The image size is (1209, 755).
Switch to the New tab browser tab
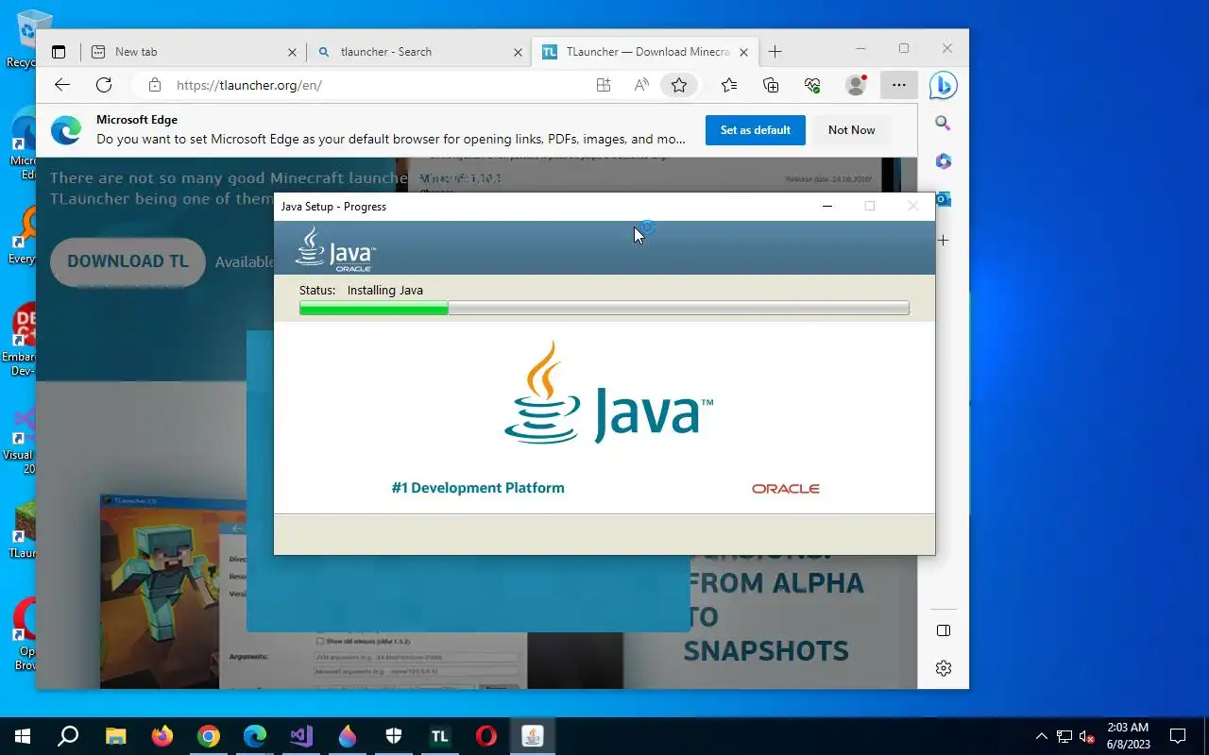coord(194,52)
